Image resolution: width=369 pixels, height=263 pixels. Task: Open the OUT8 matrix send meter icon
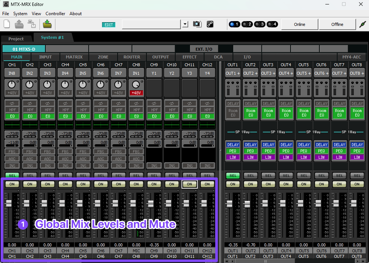pos(357,88)
